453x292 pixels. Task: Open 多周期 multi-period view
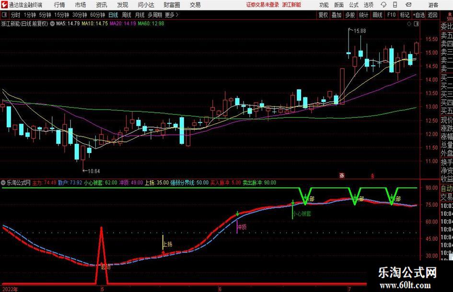click(x=154, y=15)
